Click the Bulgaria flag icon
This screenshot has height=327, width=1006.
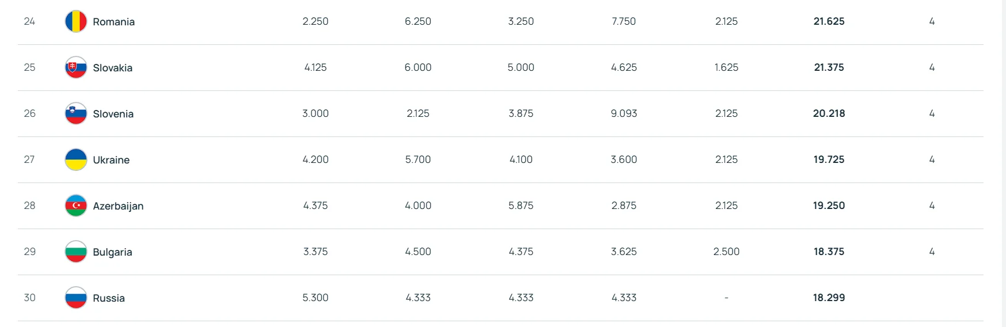click(75, 252)
